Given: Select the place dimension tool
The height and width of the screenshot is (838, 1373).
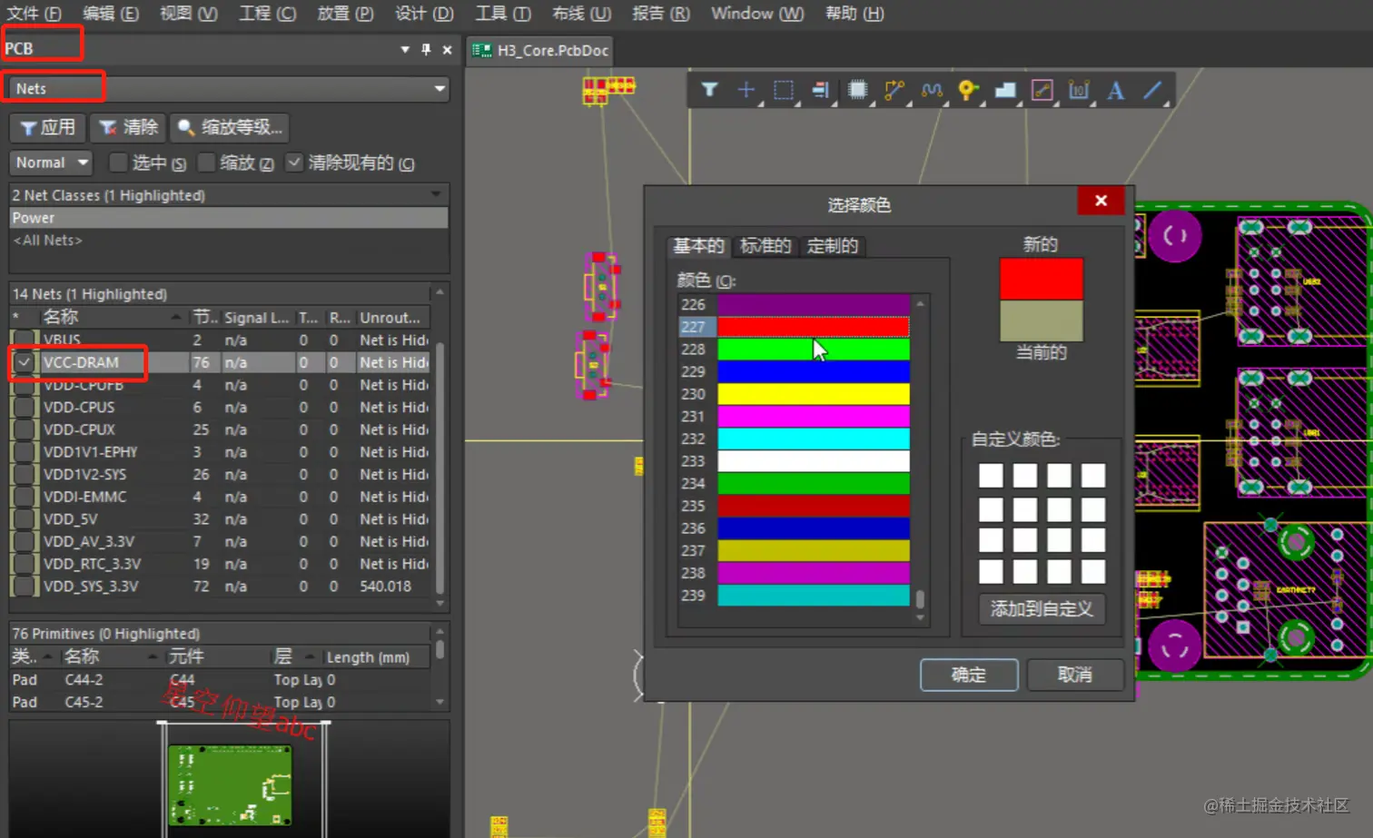Looking at the screenshot, I should pyautogui.click(x=1079, y=90).
